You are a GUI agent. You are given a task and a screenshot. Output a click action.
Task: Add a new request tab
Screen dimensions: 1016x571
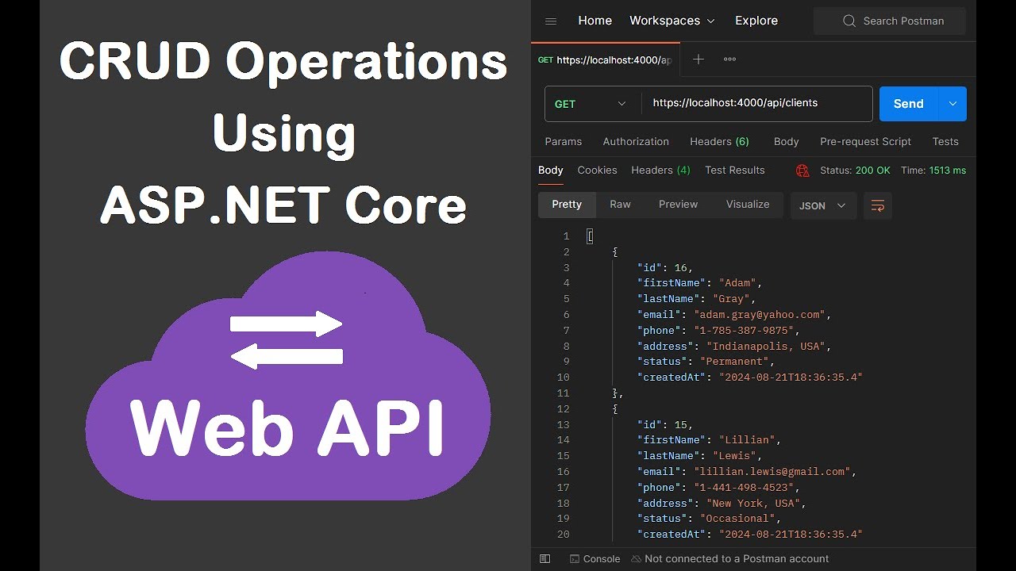coord(698,59)
